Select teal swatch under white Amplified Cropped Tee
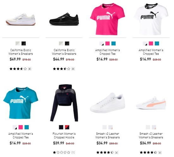 click(x=157, y=44)
